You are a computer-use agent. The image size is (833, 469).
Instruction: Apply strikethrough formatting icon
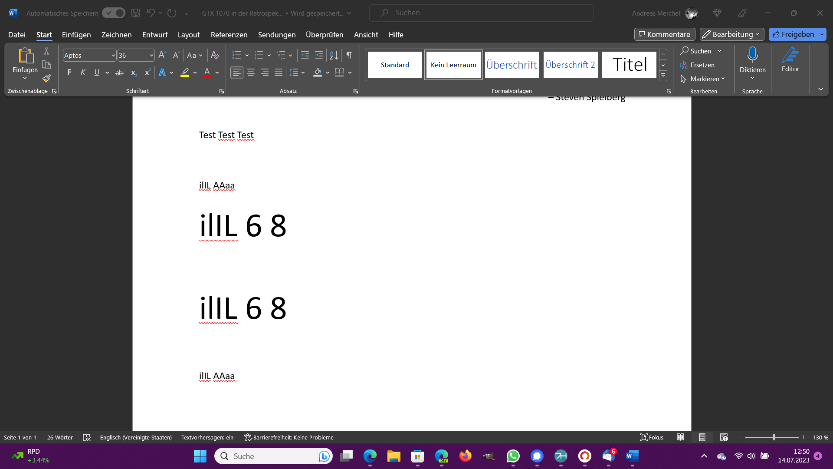pyautogui.click(x=119, y=73)
